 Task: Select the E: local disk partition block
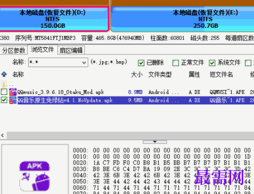tap(182, 19)
